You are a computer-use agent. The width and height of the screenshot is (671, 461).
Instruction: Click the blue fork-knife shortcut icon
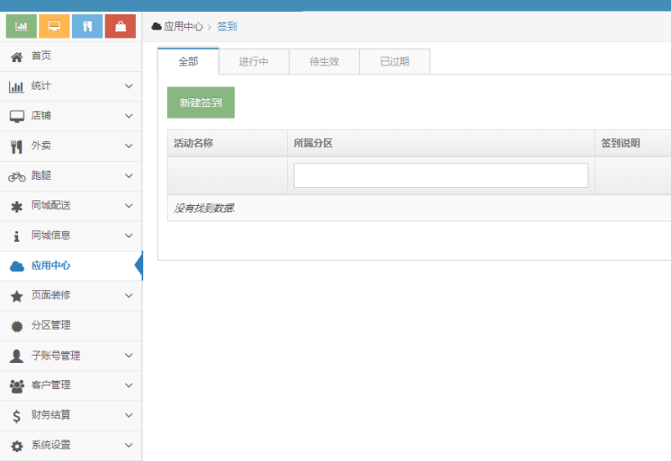coord(87,26)
